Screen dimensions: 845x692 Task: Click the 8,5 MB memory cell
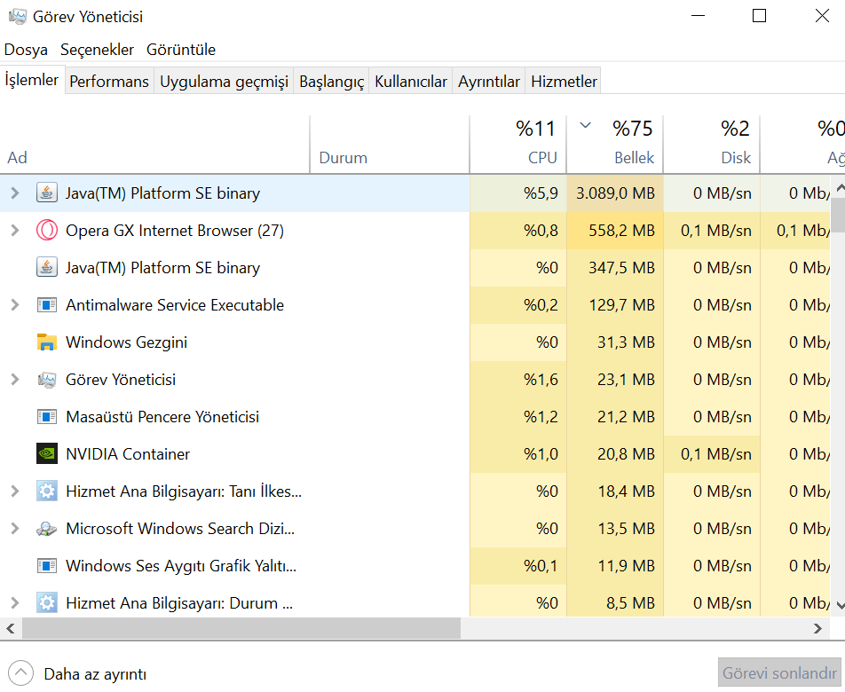(x=615, y=603)
